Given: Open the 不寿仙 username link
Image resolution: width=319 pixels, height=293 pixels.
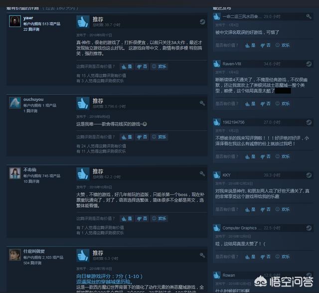Looking at the screenshot, I should 30,170.
